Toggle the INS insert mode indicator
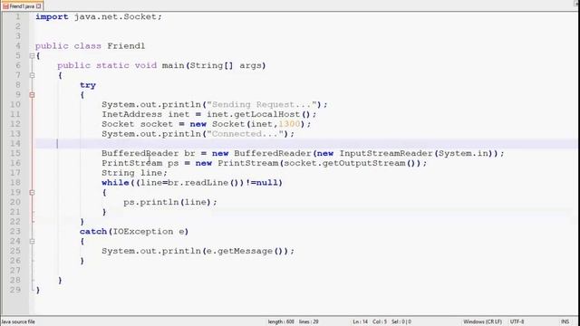The height and width of the screenshot is (326, 580). pos(565,321)
